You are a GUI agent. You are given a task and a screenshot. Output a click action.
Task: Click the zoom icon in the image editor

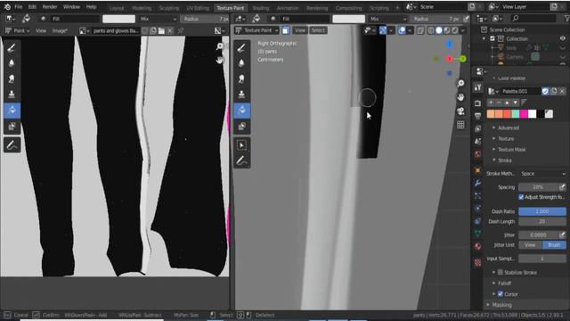220,46
